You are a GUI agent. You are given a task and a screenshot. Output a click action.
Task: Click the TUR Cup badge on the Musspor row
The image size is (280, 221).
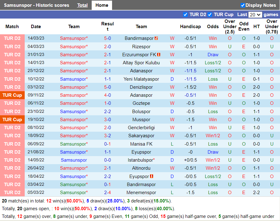click(x=12, y=120)
